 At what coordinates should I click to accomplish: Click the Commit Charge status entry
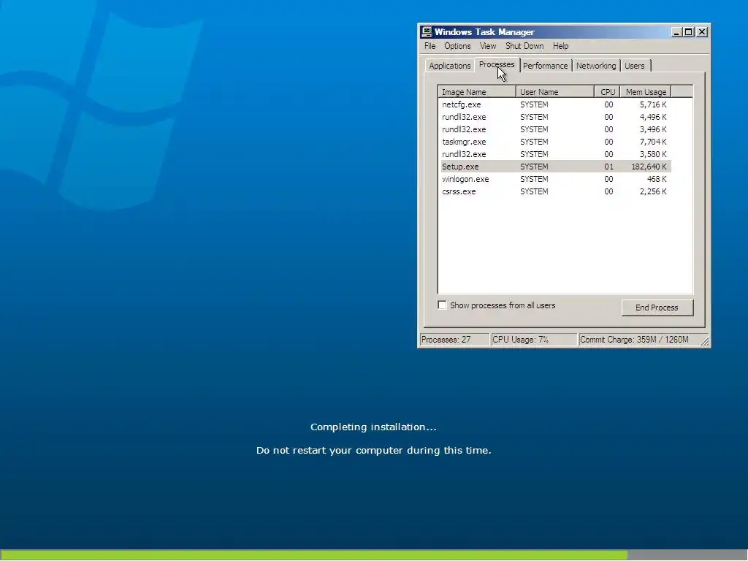pyautogui.click(x=638, y=340)
